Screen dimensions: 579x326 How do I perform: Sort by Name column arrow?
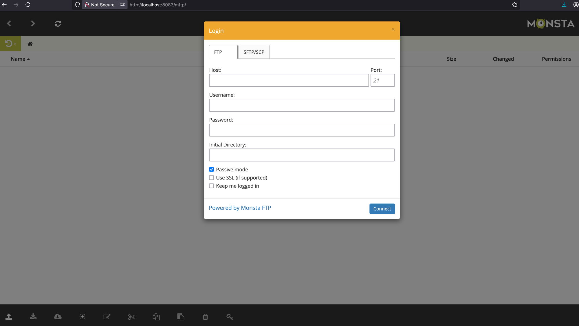click(x=28, y=59)
